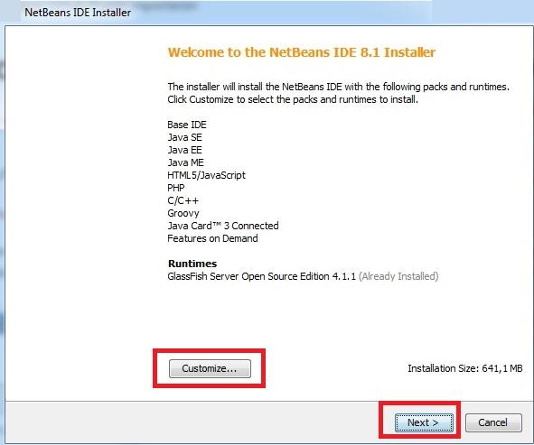This screenshot has height=445, width=534.
Task: Click the 'Base IDE' pack entry
Action: pyautogui.click(x=187, y=125)
